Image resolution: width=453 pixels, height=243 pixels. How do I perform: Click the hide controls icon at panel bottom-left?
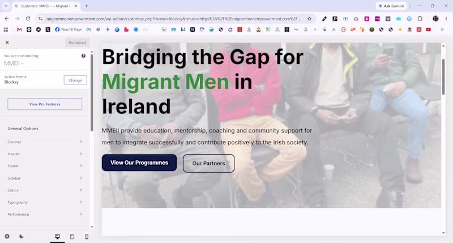[x=7, y=236]
